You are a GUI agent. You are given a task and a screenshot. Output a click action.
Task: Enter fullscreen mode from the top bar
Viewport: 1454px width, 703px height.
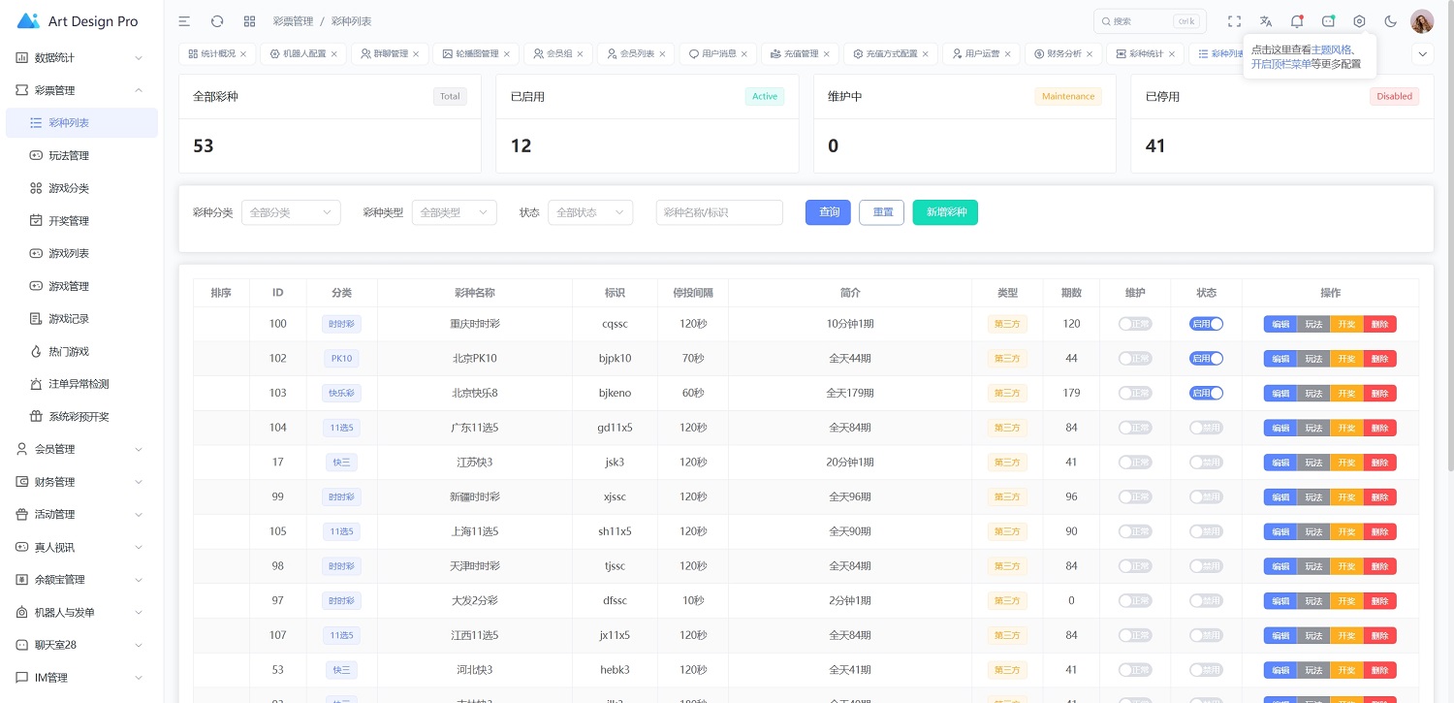point(1234,21)
